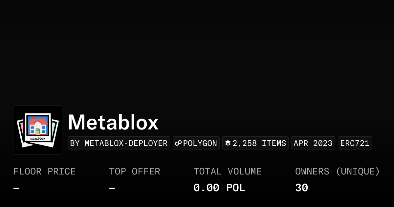The image size is (394, 207).
Task: Click the TOTAL VOLUME label
Action: coord(228,172)
